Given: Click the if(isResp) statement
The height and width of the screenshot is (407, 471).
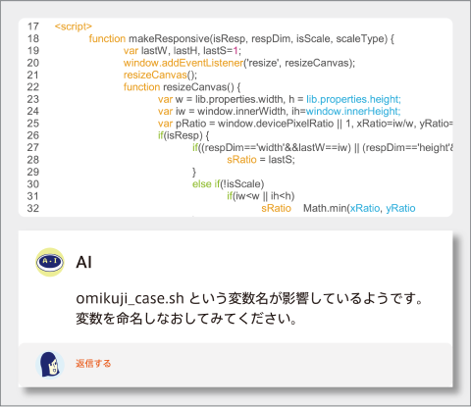Looking at the screenshot, I should coord(183,135).
